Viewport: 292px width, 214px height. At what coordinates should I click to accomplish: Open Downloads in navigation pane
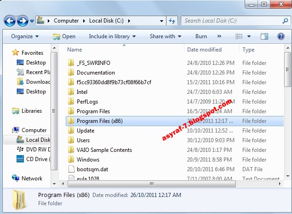click(34, 82)
